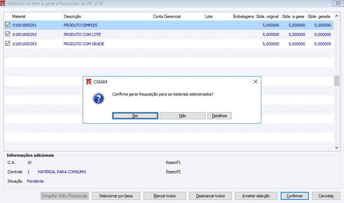This screenshot has height=203, width=344.
Task: Click PRODUTO COM LOTE description cell
Action: pyautogui.click(x=82, y=35)
